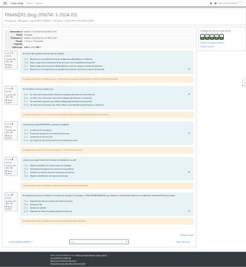Go to the UNAL-DNIA home link
The width and height of the screenshot is (246, 267).
click(17, 3)
